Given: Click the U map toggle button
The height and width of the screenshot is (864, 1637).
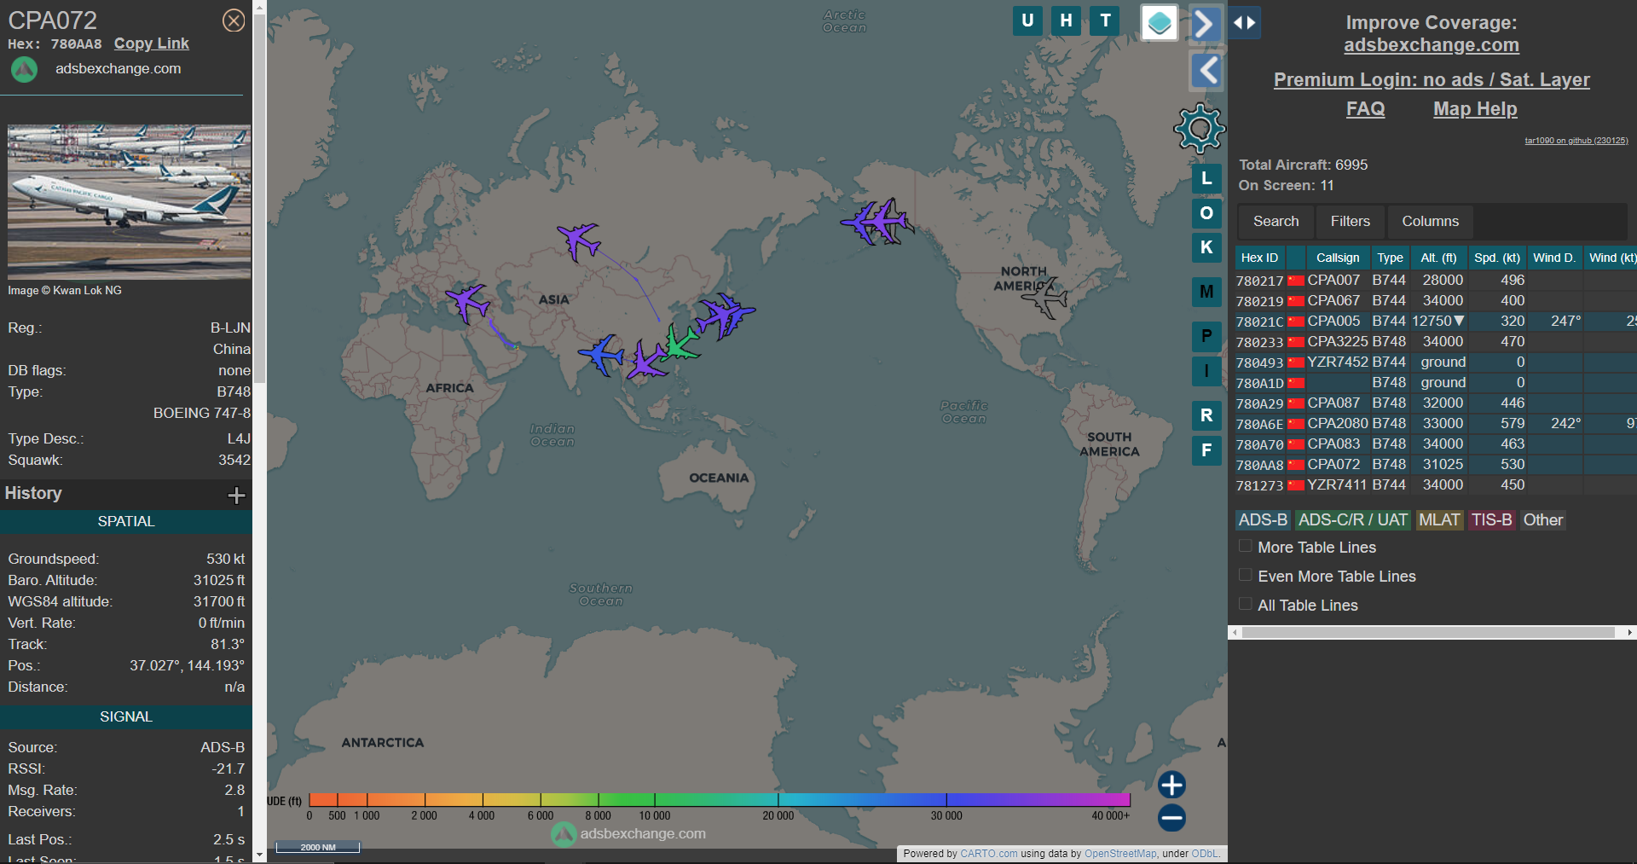Looking at the screenshot, I should (x=1027, y=20).
